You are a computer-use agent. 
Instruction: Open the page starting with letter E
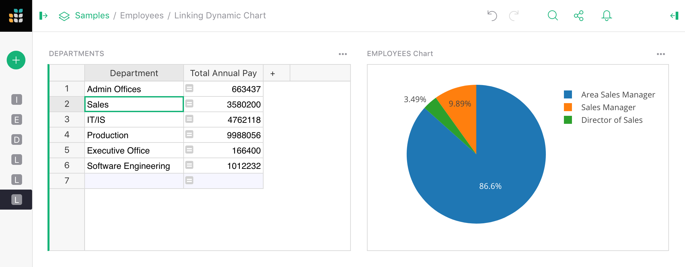coord(17,119)
